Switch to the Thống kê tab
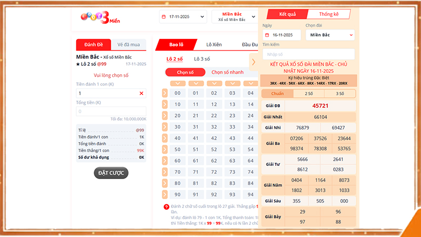The width and height of the screenshot is (421, 237). [x=329, y=14]
